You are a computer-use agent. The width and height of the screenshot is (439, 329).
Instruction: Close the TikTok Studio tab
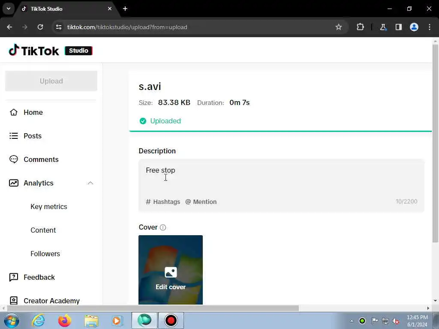(110, 9)
